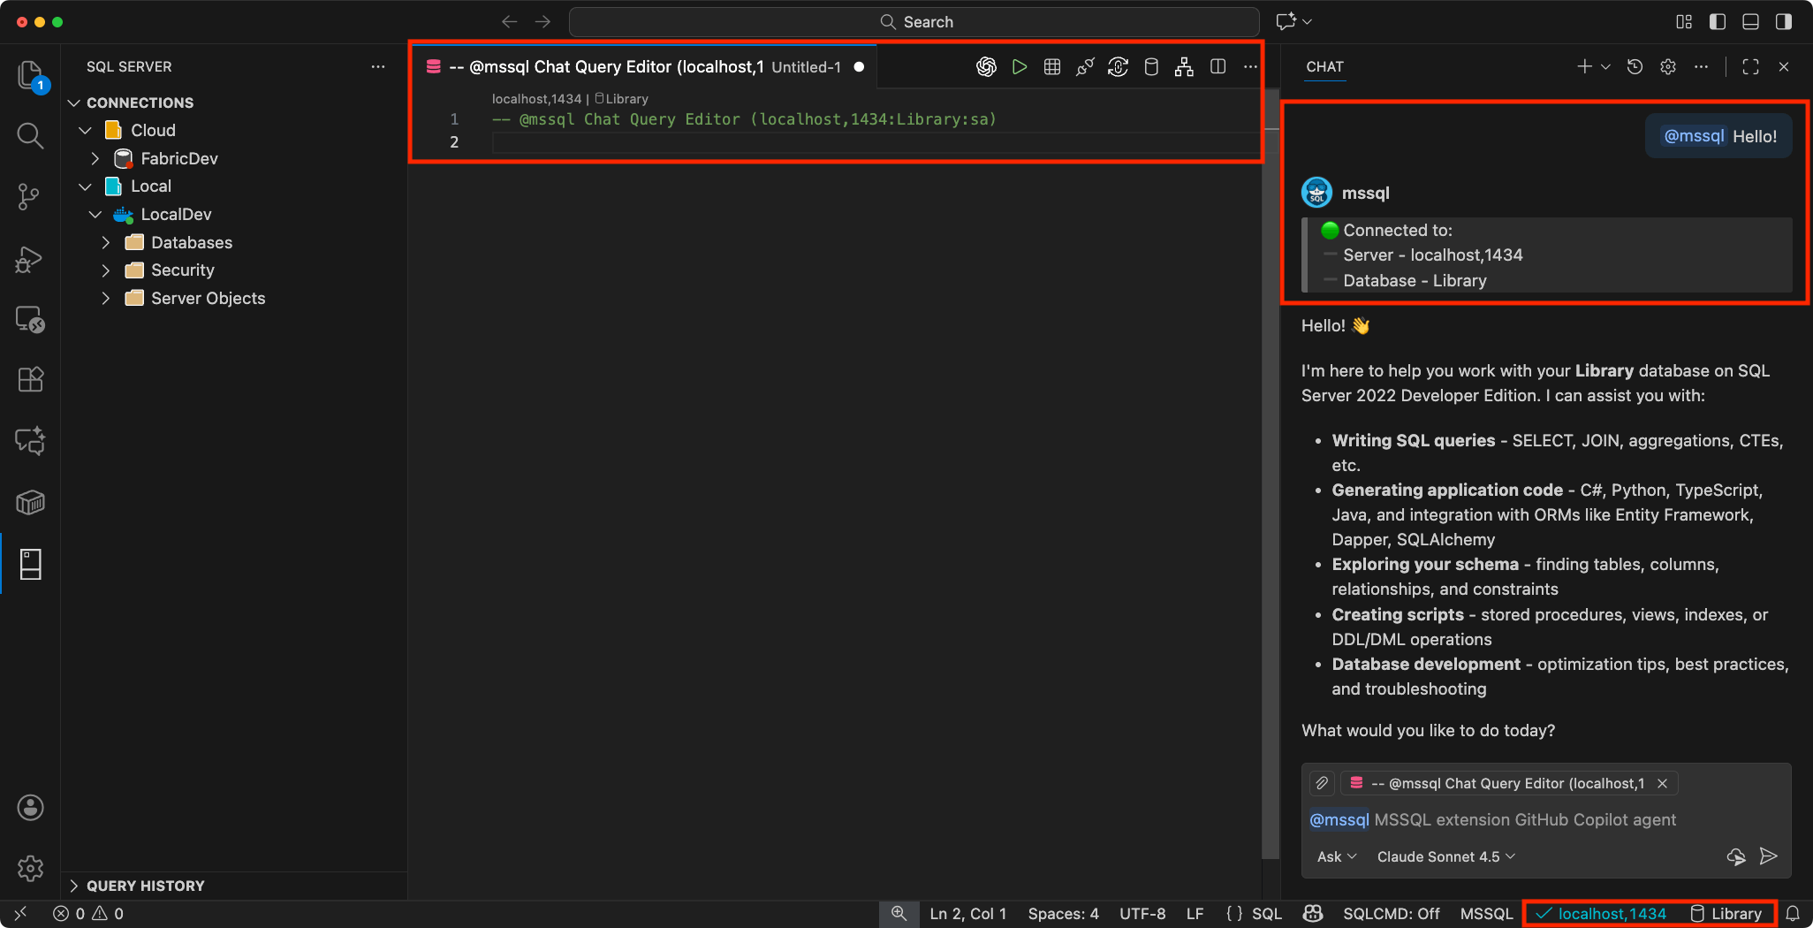
Task: Open the chat sparkle view in activity bar
Action: 30,441
